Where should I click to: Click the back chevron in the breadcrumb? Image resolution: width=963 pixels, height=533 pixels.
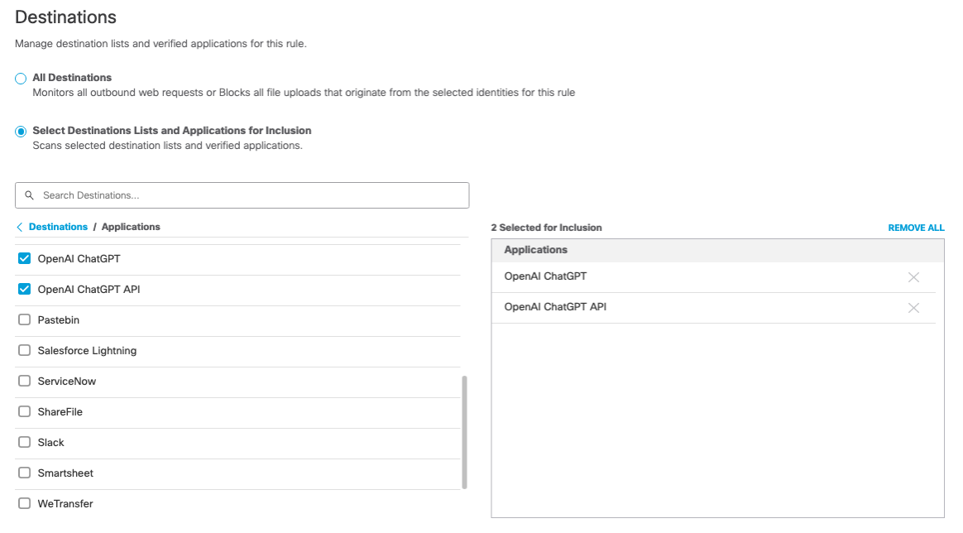tap(18, 226)
